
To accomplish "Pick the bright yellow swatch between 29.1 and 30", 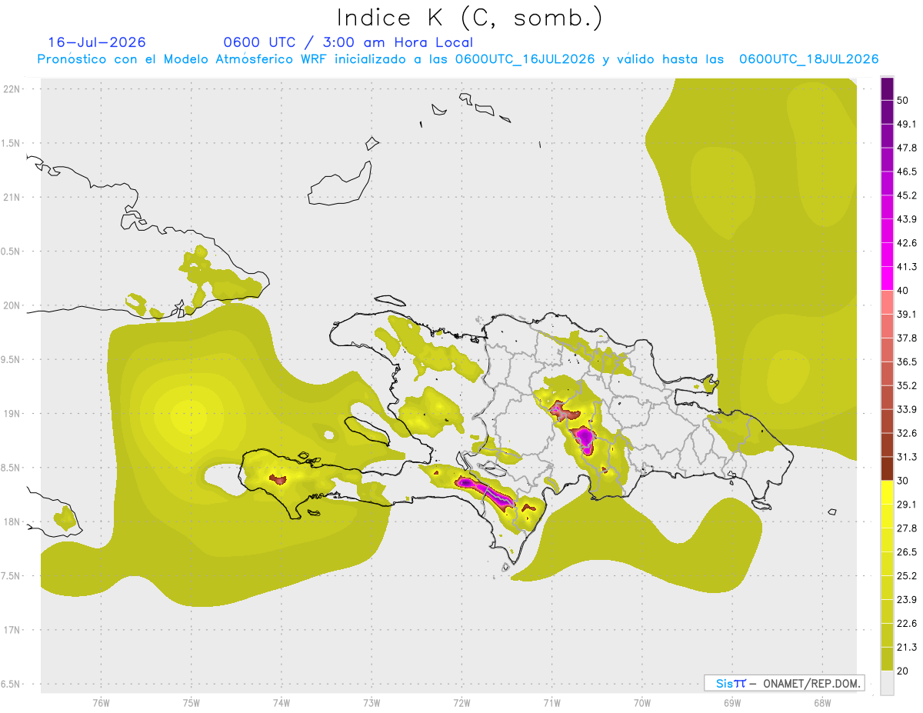I will coord(887,492).
